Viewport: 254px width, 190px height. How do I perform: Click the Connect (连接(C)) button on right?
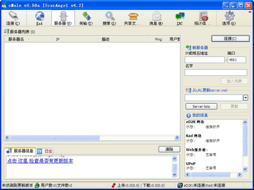click(230, 39)
